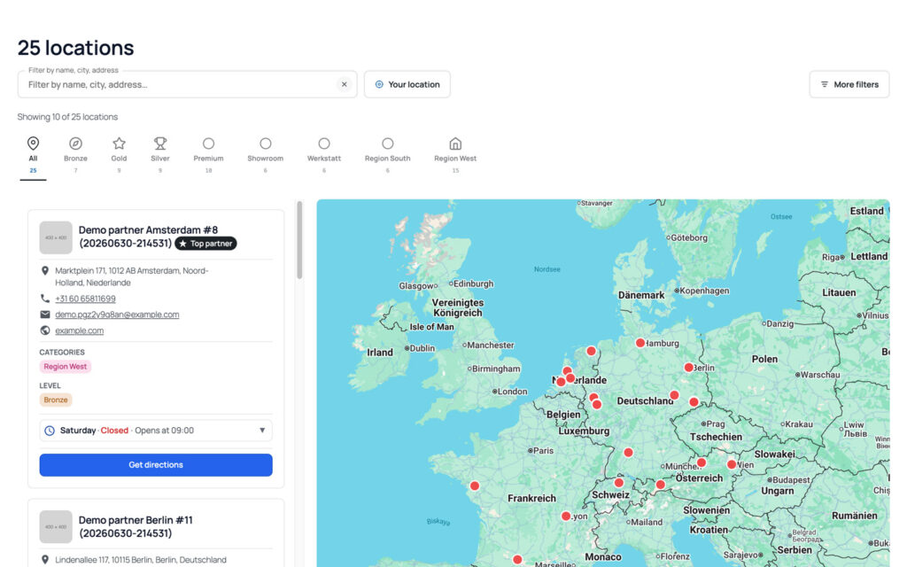This screenshot has width=907, height=567.
Task: Choose the Region South circle filter
Action: 388,144
